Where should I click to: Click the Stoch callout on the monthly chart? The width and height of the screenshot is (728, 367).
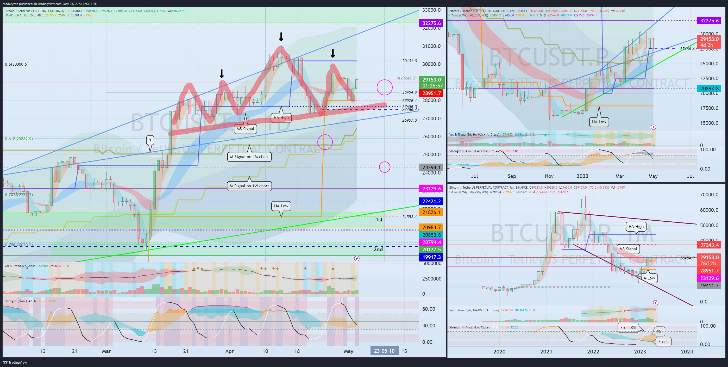click(x=663, y=341)
